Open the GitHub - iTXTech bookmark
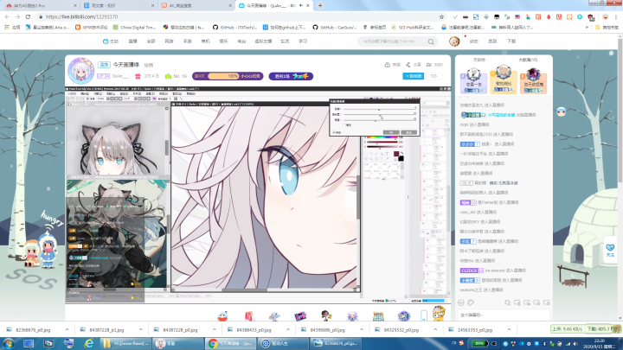Image resolution: width=623 pixels, height=350 pixels. tap(234, 28)
